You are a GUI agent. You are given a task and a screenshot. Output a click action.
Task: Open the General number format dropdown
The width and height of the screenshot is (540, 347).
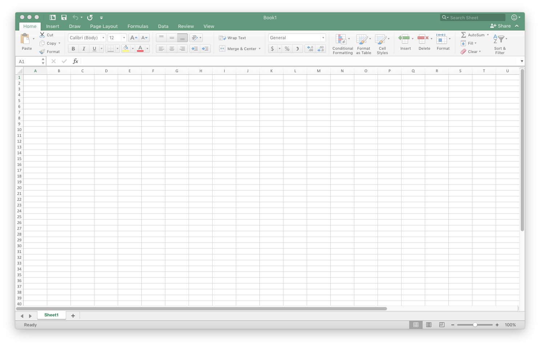click(323, 38)
